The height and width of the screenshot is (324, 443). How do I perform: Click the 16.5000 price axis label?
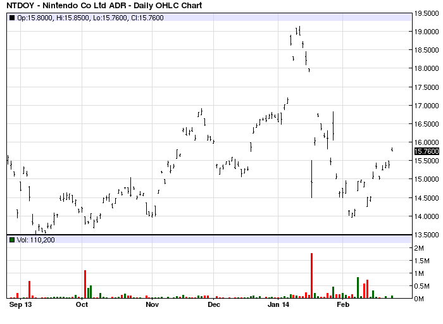tap(427, 124)
